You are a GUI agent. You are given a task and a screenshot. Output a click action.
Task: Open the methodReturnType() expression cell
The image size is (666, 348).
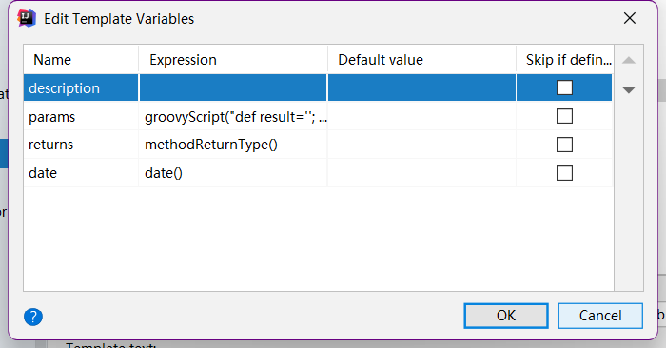tap(233, 145)
